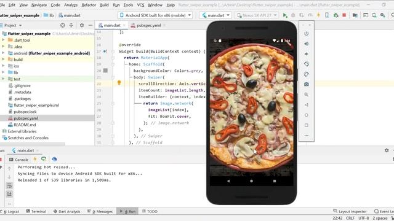Activate the emulator zoom tool
The width and height of the screenshot is (394, 221).
coord(307,95)
